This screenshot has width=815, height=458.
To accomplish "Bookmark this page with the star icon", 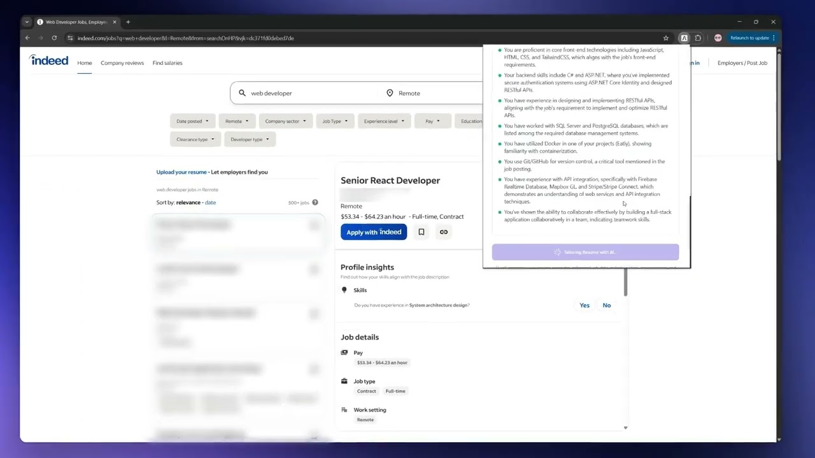I will pos(666,38).
